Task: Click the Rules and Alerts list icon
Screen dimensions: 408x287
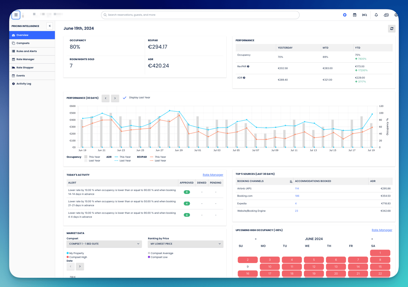Action: click(13, 51)
